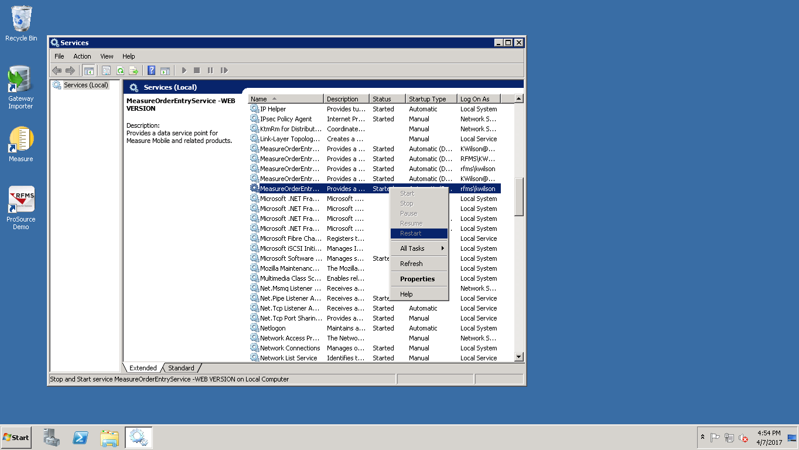Viewport: 799px width, 450px height.
Task: Click the gear icon beside Netlogon
Action: coord(254,328)
